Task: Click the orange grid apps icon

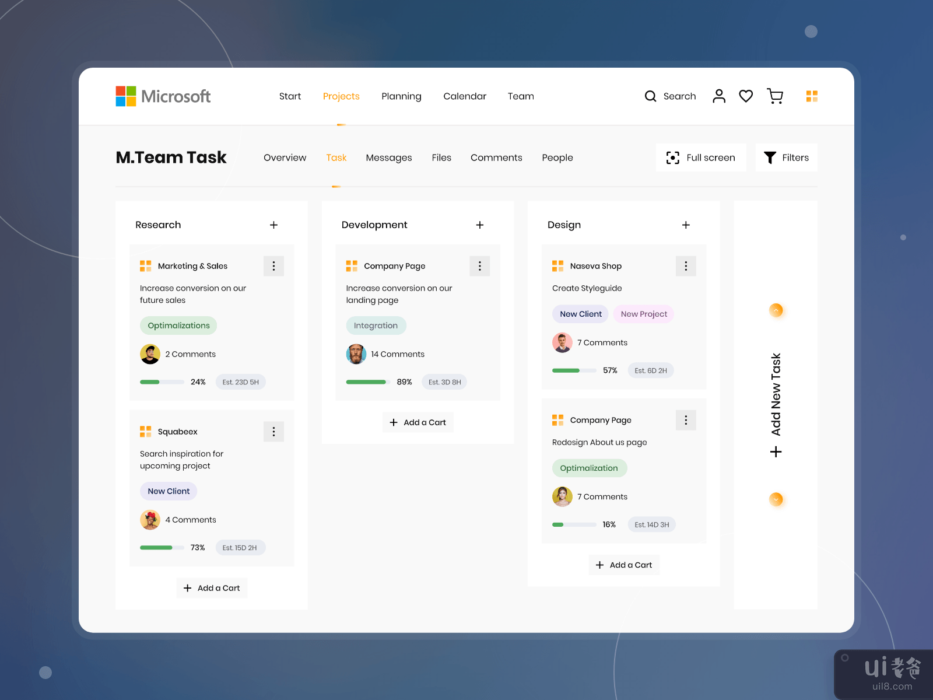Action: point(812,96)
